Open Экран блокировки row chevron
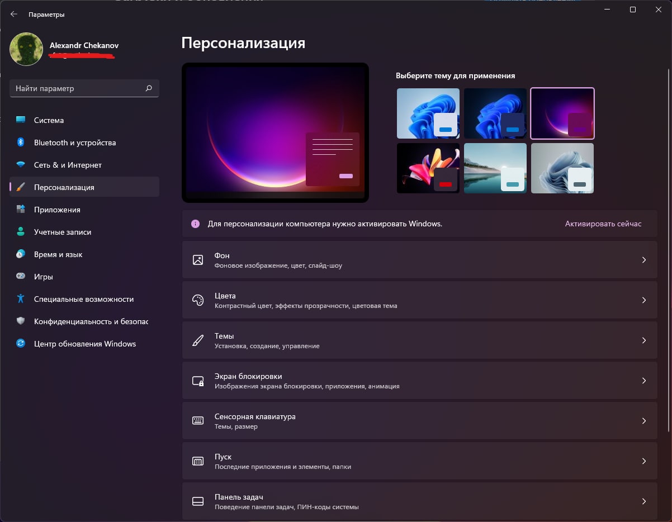Image resolution: width=672 pixels, height=522 pixels. coord(643,381)
